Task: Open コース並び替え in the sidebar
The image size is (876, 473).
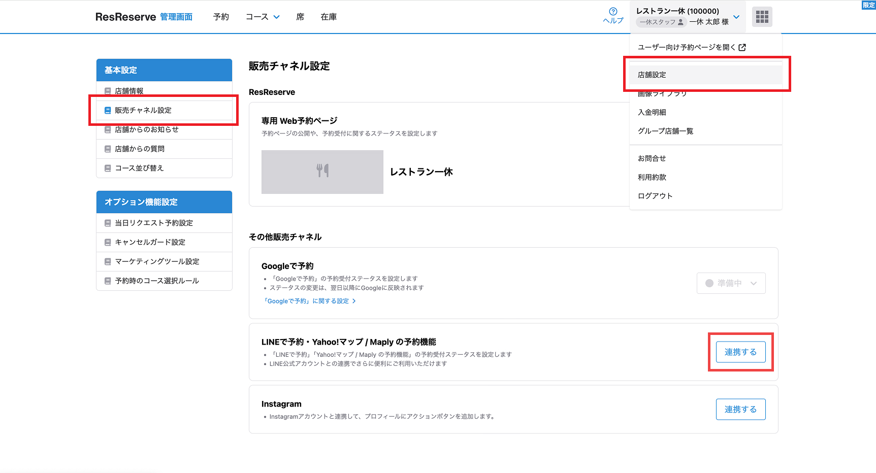Action: pyautogui.click(x=164, y=168)
